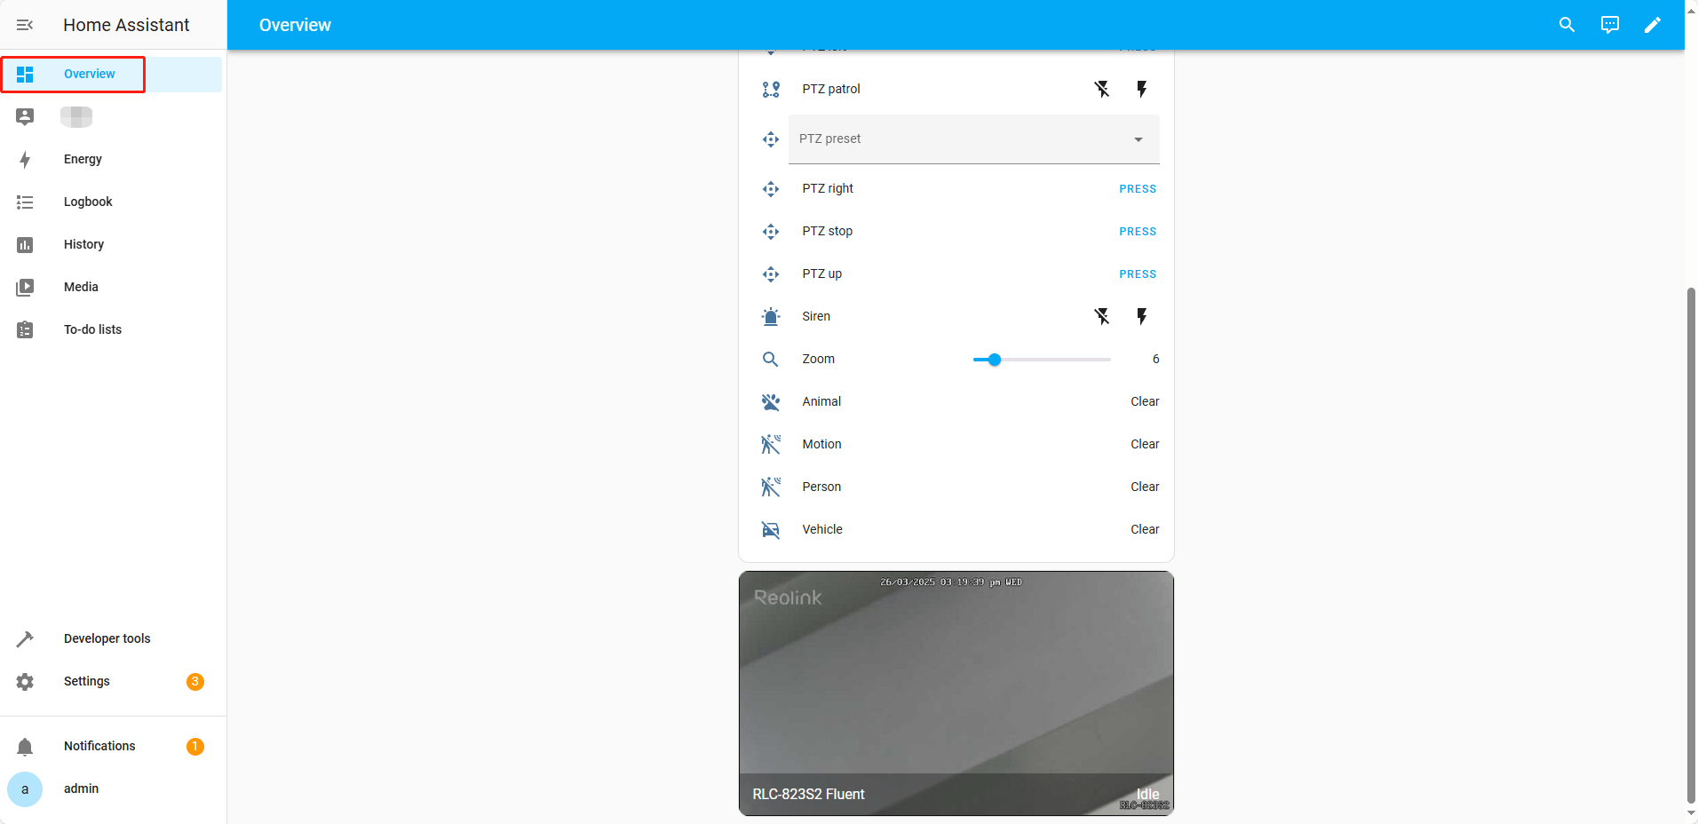Open the RLC-823S2 Fluent camera feed
The width and height of the screenshot is (1698, 824).
[x=956, y=693]
